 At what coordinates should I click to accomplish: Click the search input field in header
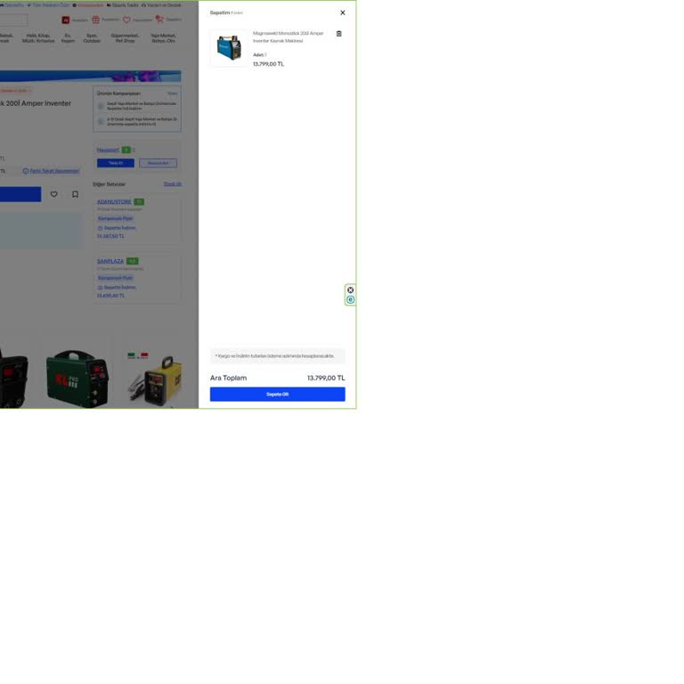tap(13, 20)
